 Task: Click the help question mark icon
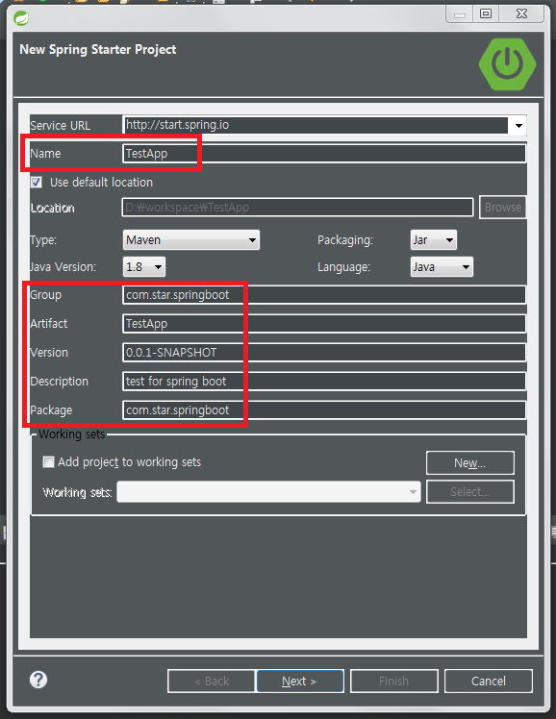[x=38, y=680]
